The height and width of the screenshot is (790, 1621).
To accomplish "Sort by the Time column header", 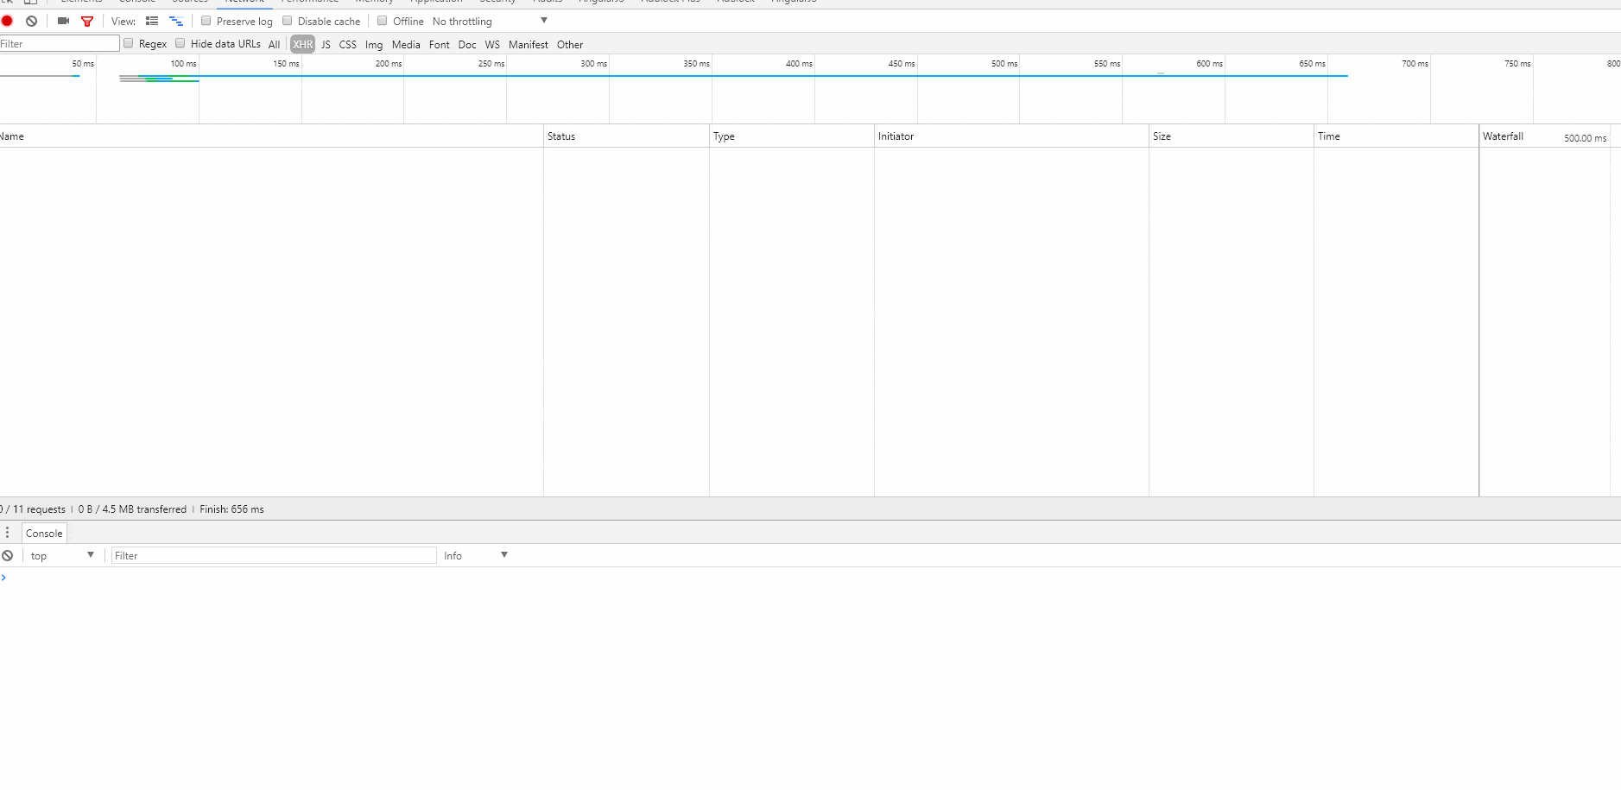I will click(1396, 136).
